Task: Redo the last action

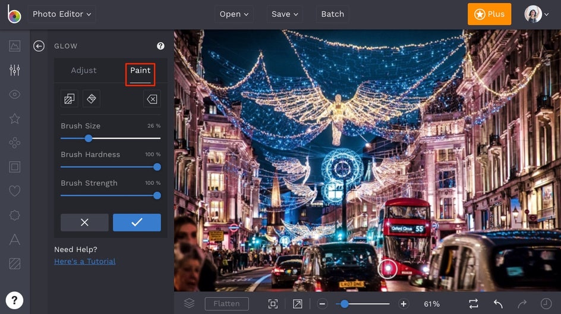Action: pyautogui.click(x=522, y=304)
